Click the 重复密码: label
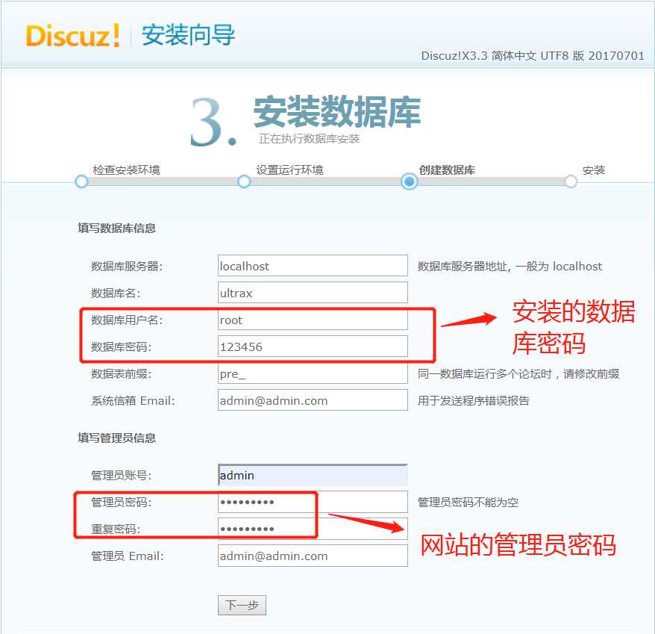 point(116,529)
